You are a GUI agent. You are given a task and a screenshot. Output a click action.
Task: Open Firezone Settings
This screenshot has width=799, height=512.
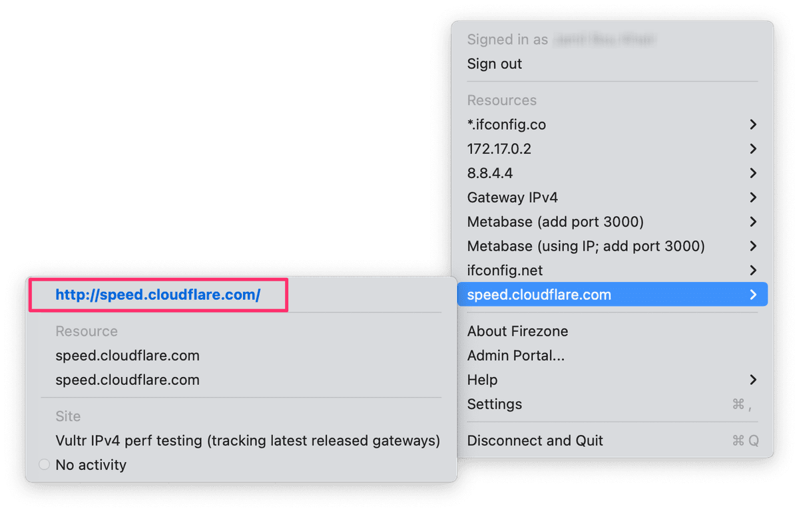(495, 404)
